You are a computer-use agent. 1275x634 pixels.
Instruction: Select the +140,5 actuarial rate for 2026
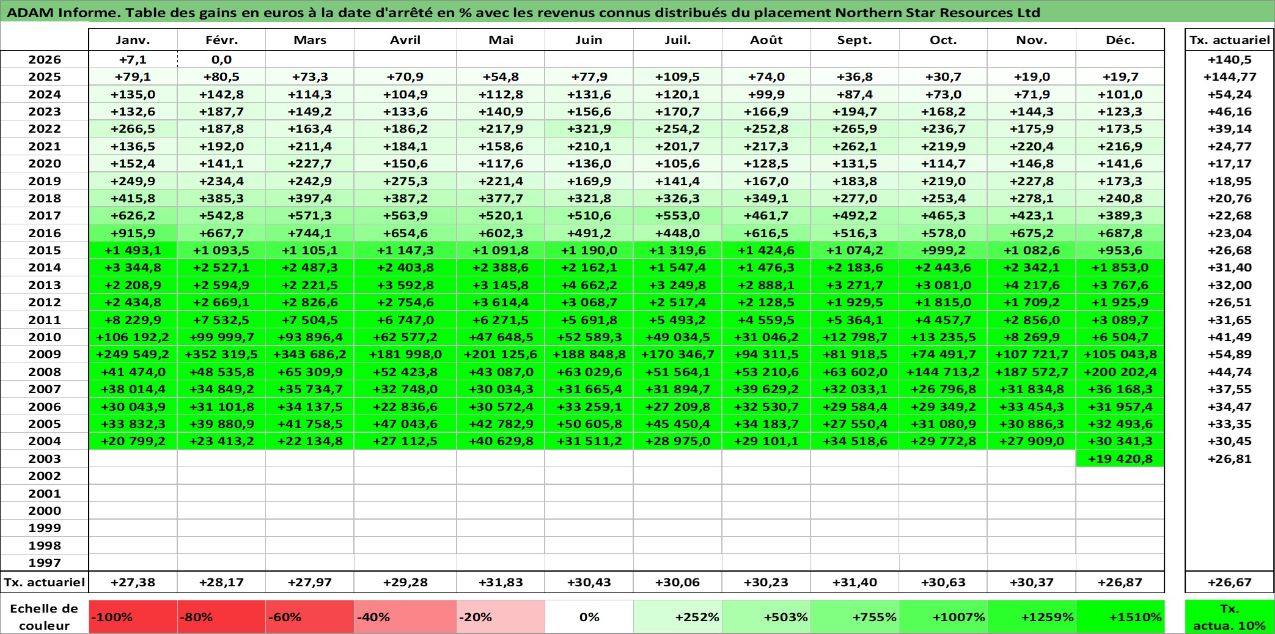tap(1230, 59)
